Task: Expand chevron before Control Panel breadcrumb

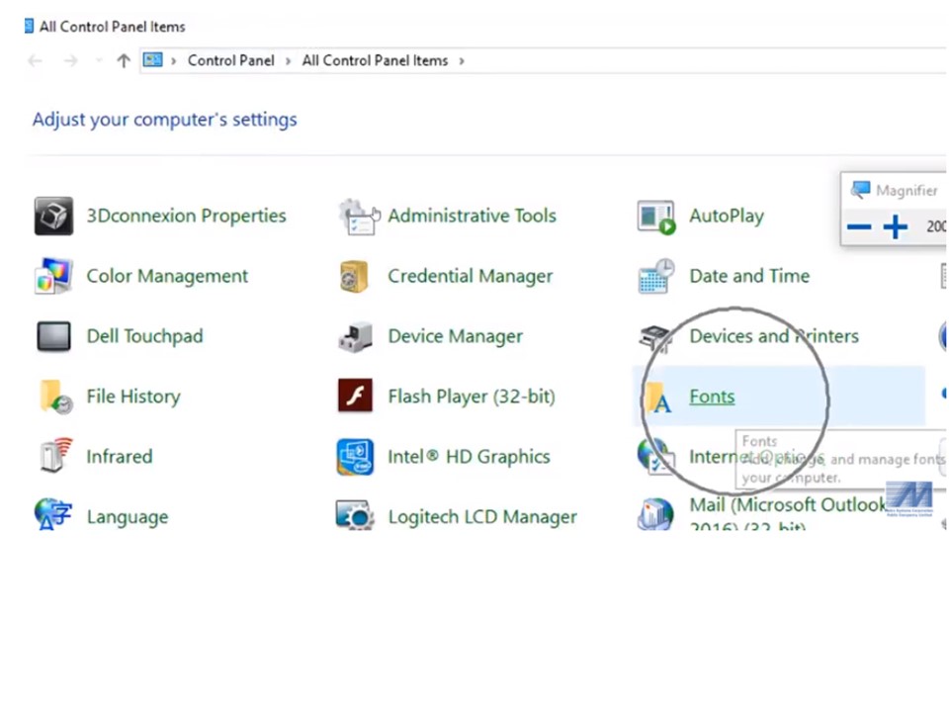Action: tap(174, 61)
